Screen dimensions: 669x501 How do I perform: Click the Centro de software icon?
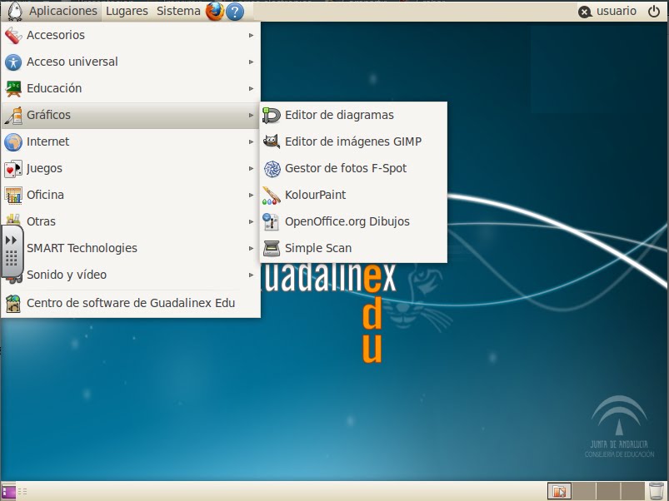click(13, 303)
